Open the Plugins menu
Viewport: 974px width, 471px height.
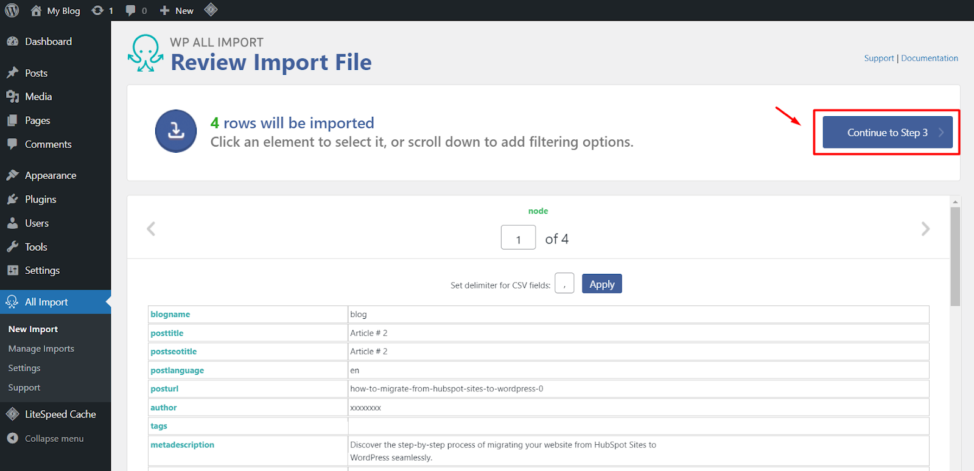point(40,200)
